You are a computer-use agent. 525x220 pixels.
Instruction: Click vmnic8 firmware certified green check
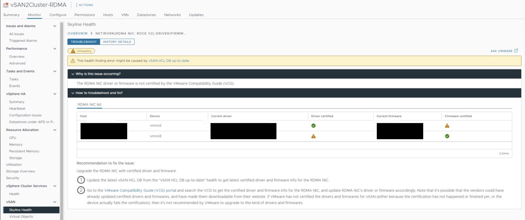point(447,136)
